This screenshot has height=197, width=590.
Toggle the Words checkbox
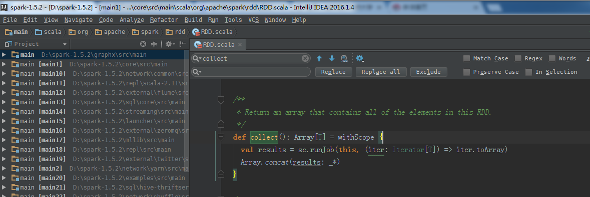pyautogui.click(x=552, y=58)
